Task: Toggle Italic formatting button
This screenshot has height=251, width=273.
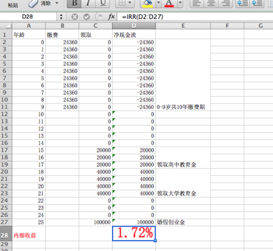Action: tap(88, 3)
